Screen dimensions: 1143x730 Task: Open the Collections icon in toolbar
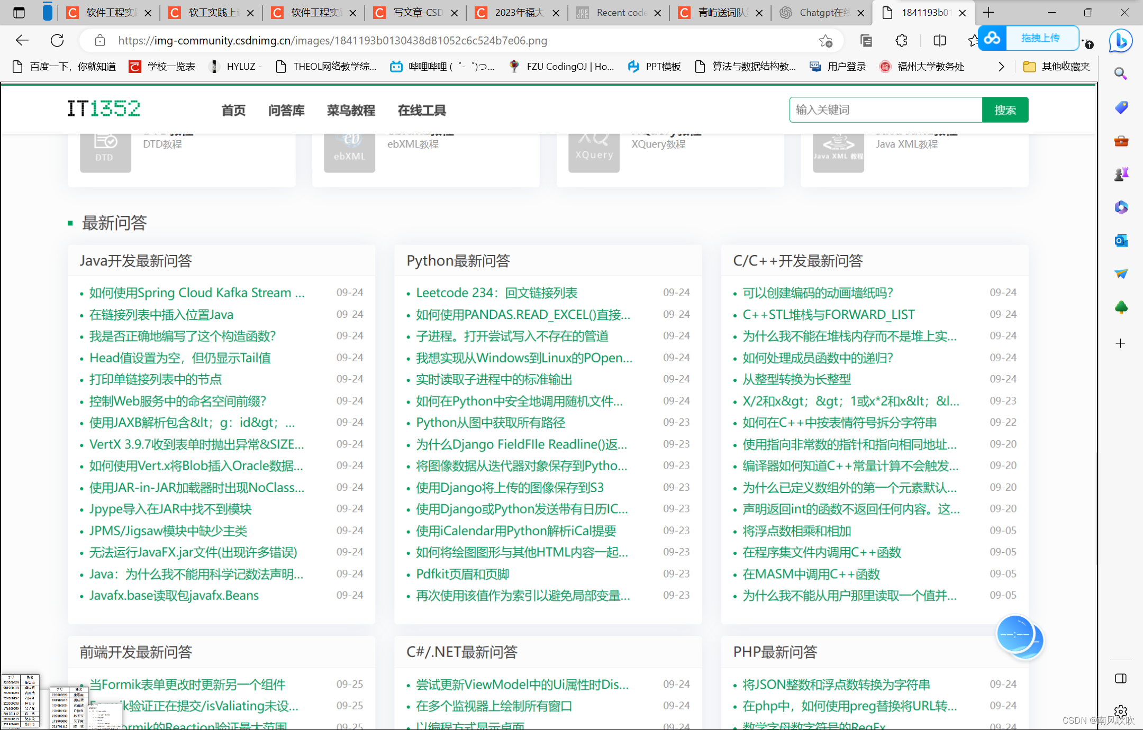tap(866, 40)
